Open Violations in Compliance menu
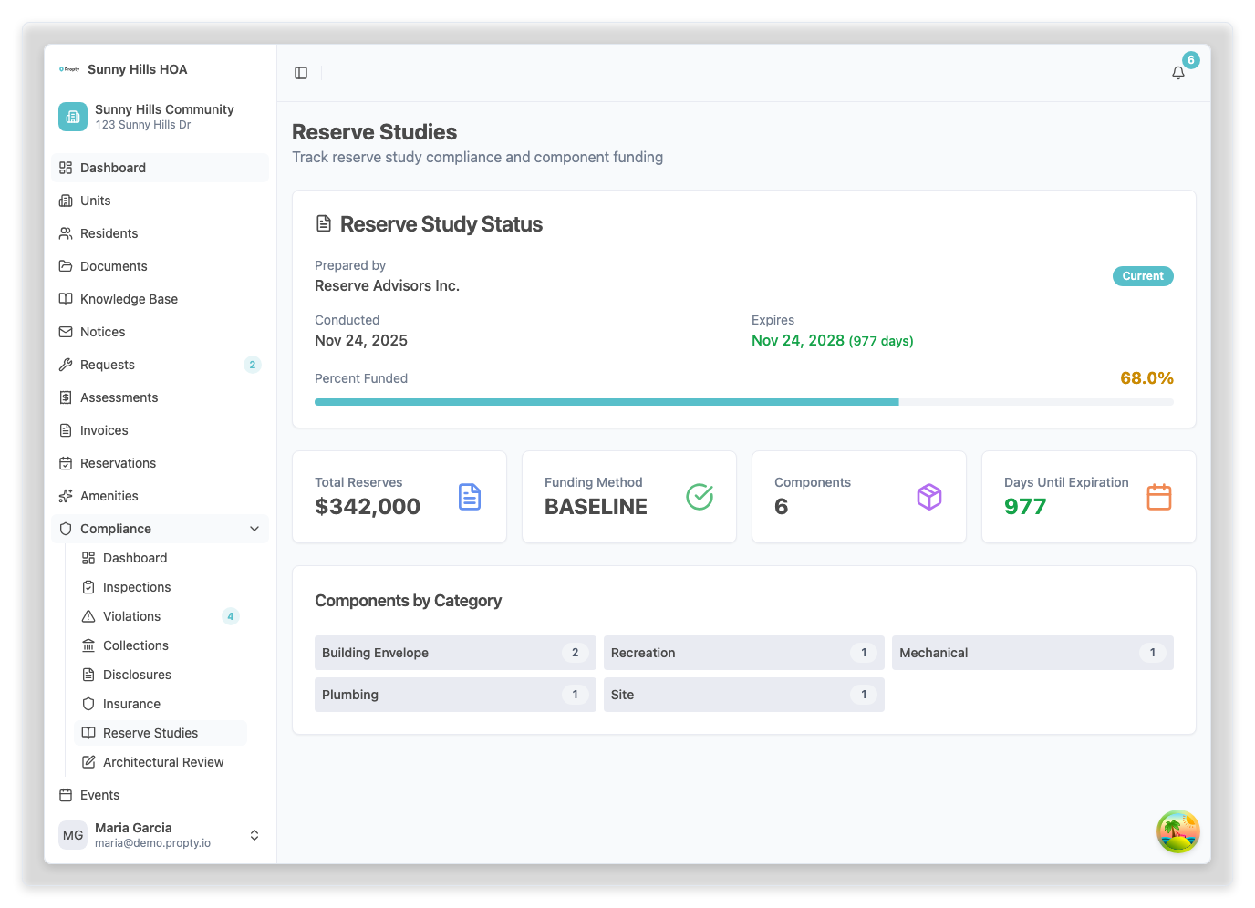1255x908 pixels. pos(132,616)
